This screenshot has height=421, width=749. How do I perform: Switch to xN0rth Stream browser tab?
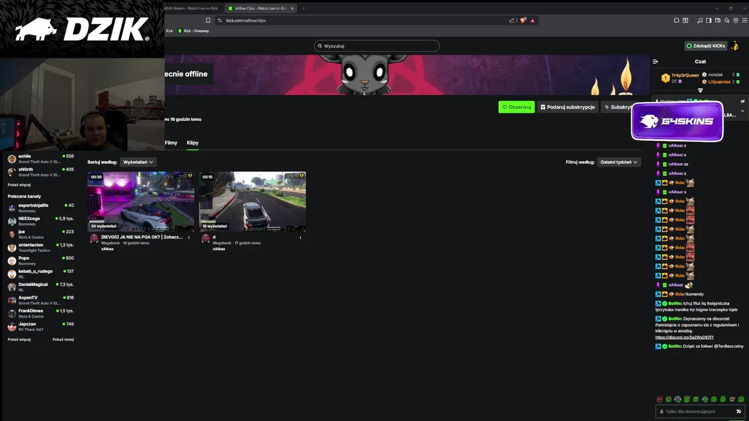[190, 8]
